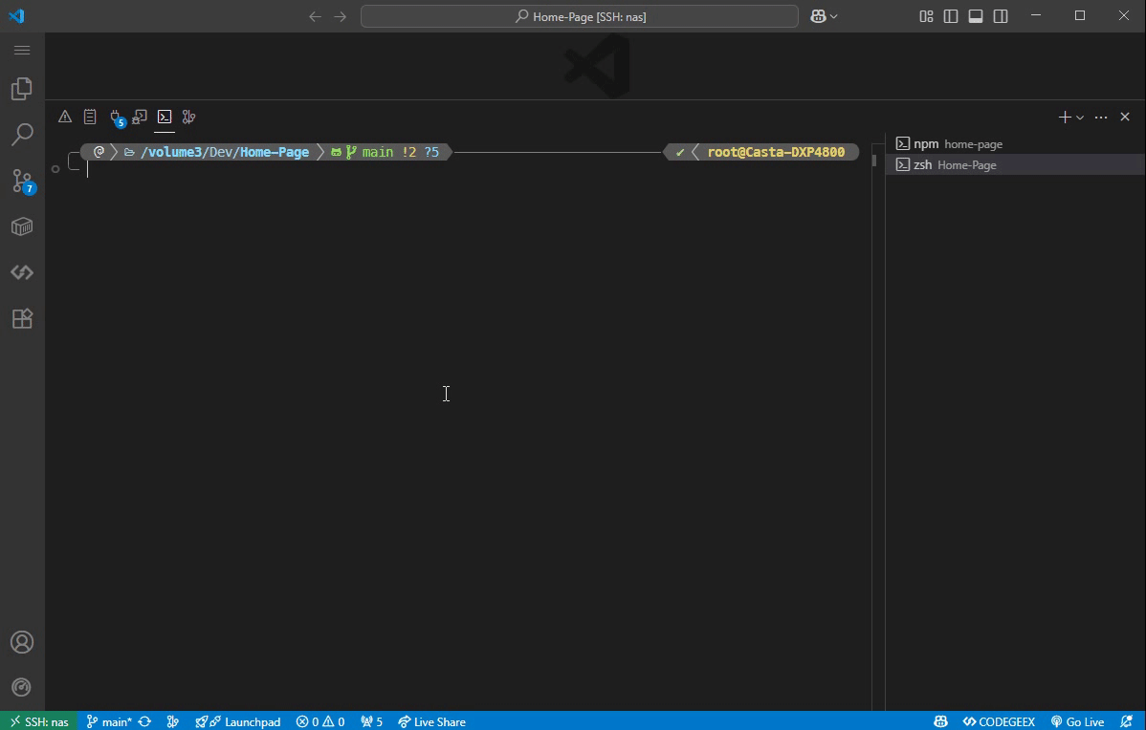The image size is (1146, 730).
Task: Open GitLens commit graph status bar icon
Action: click(x=172, y=721)
